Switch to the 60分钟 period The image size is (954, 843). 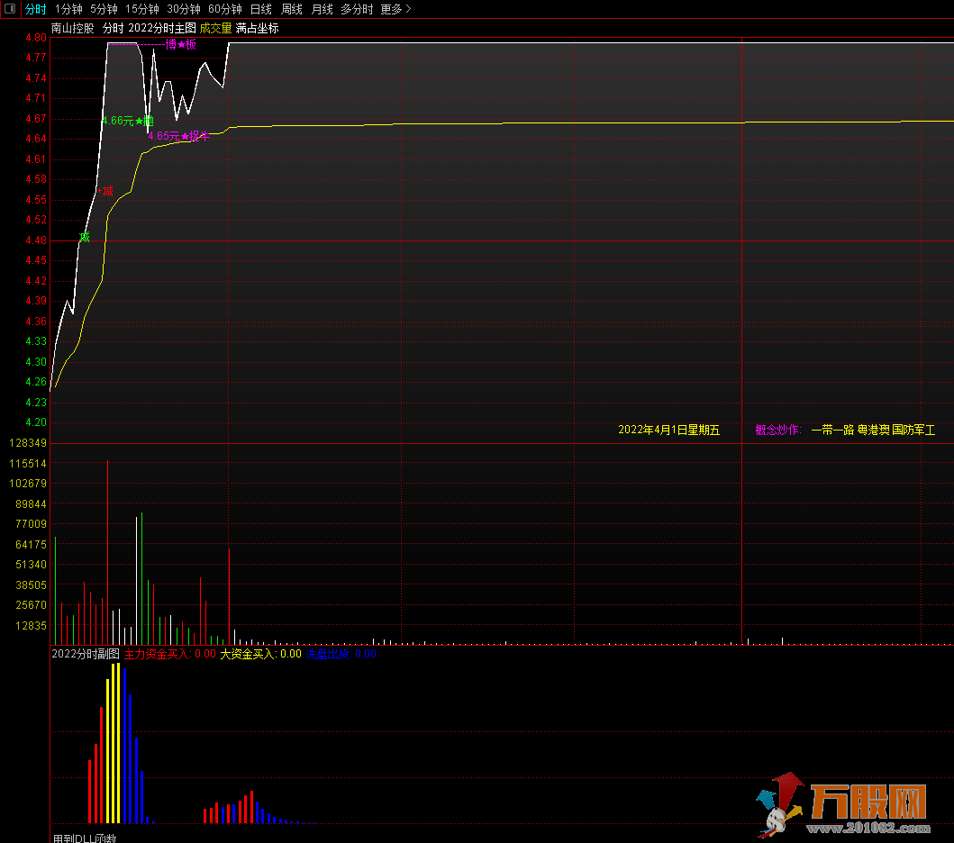(x=225, y=9)
